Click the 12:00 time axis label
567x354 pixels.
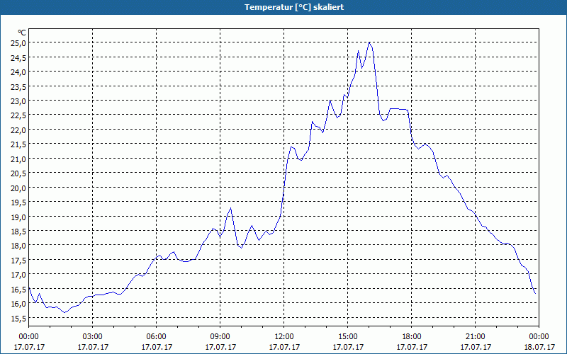(284, 337)
